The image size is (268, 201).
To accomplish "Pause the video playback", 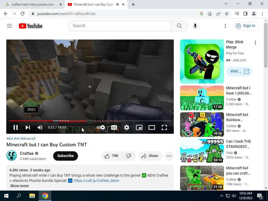I will click(15, 127).
